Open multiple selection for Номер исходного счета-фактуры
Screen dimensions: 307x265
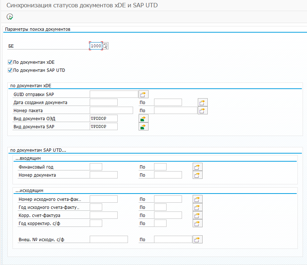pyautogui.click(x=197, y=199)
